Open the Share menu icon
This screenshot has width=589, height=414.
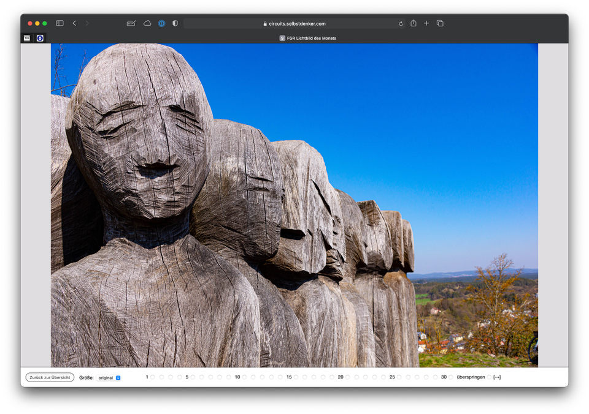tap(414, 23)
